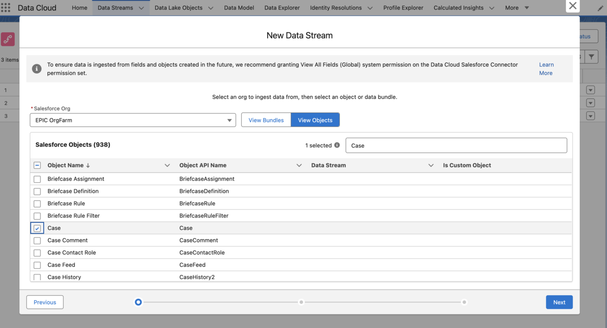
Task: Open Object API Name column menu chevron
Action: click(x=299, y=166)
